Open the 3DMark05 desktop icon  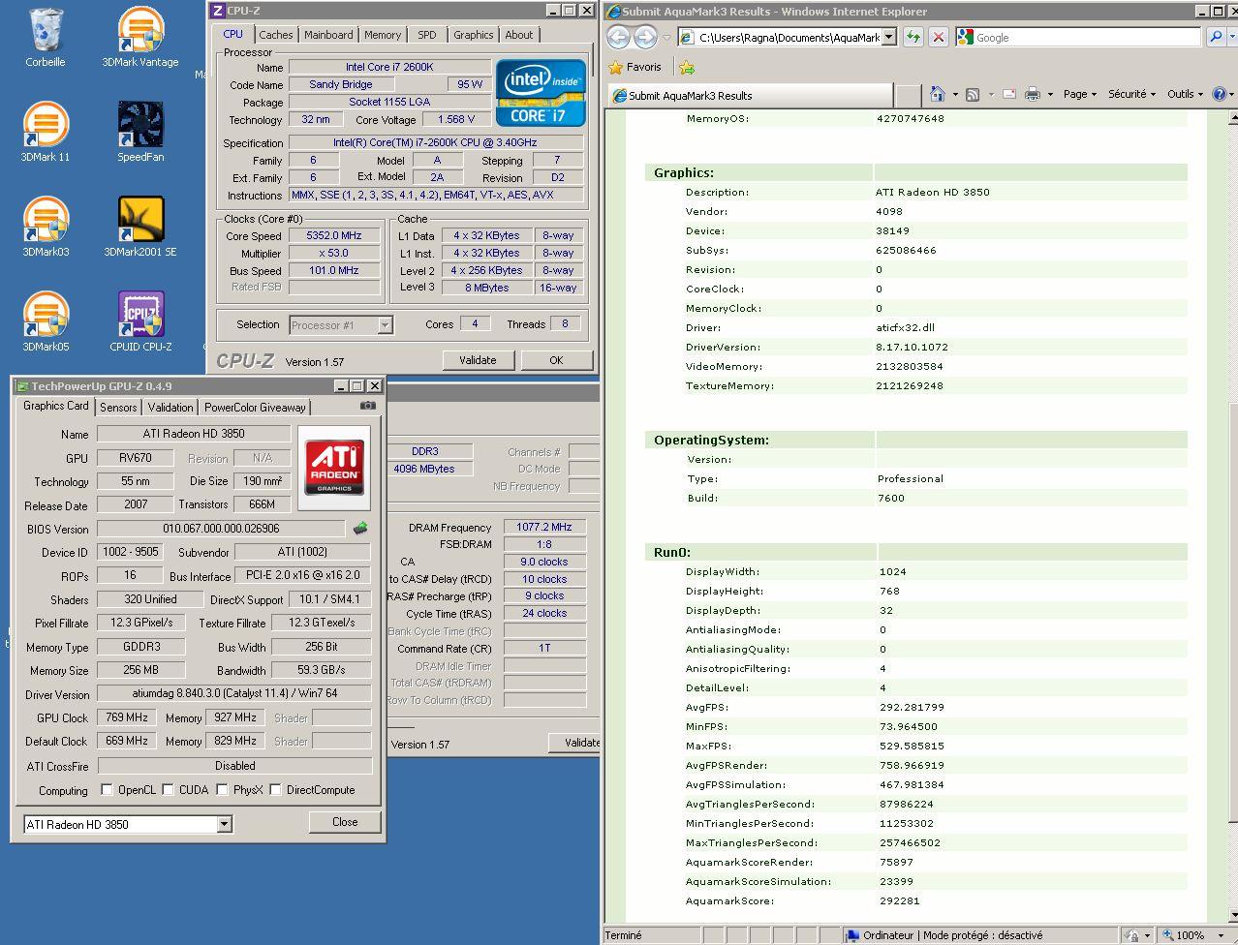coord(46,321)
